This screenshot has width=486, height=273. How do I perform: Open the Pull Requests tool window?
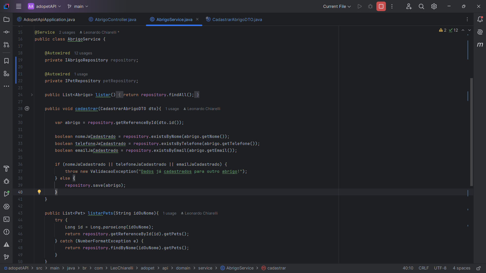click(x=7, y=45)
